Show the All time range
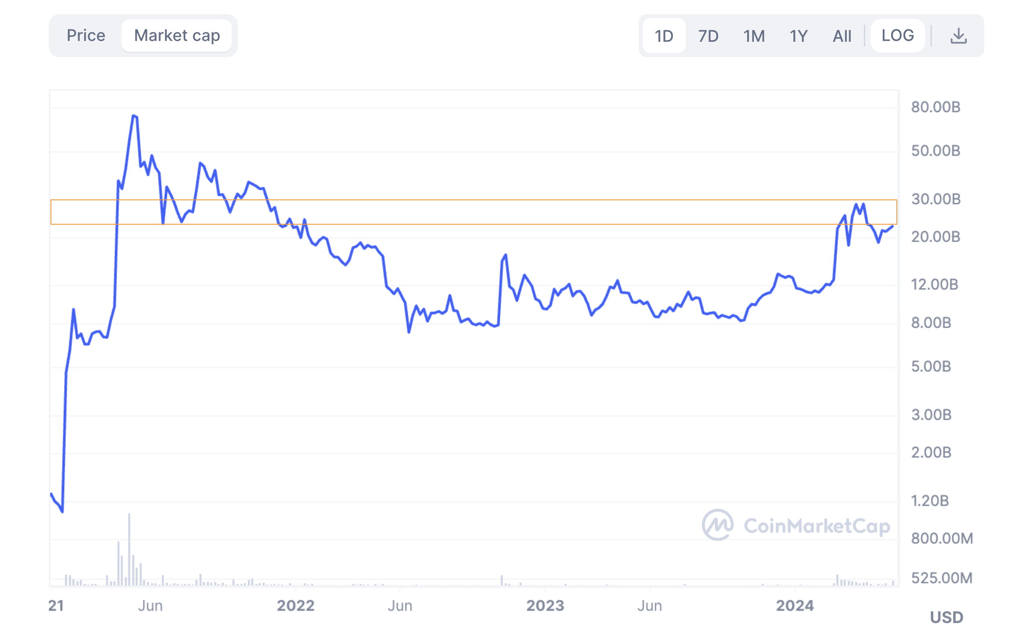This screenshot has height=633, width=1036. coord(842,36)
